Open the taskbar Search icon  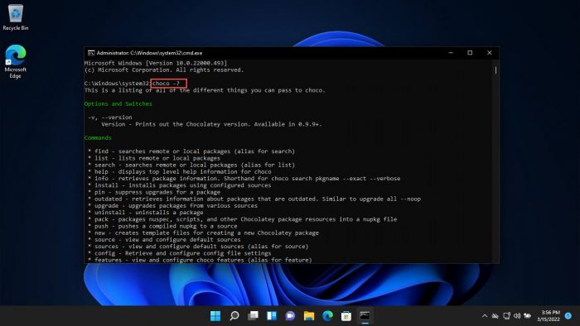pos(234,316)
